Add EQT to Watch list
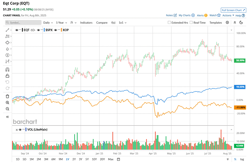251x165 pixels. 215,15
